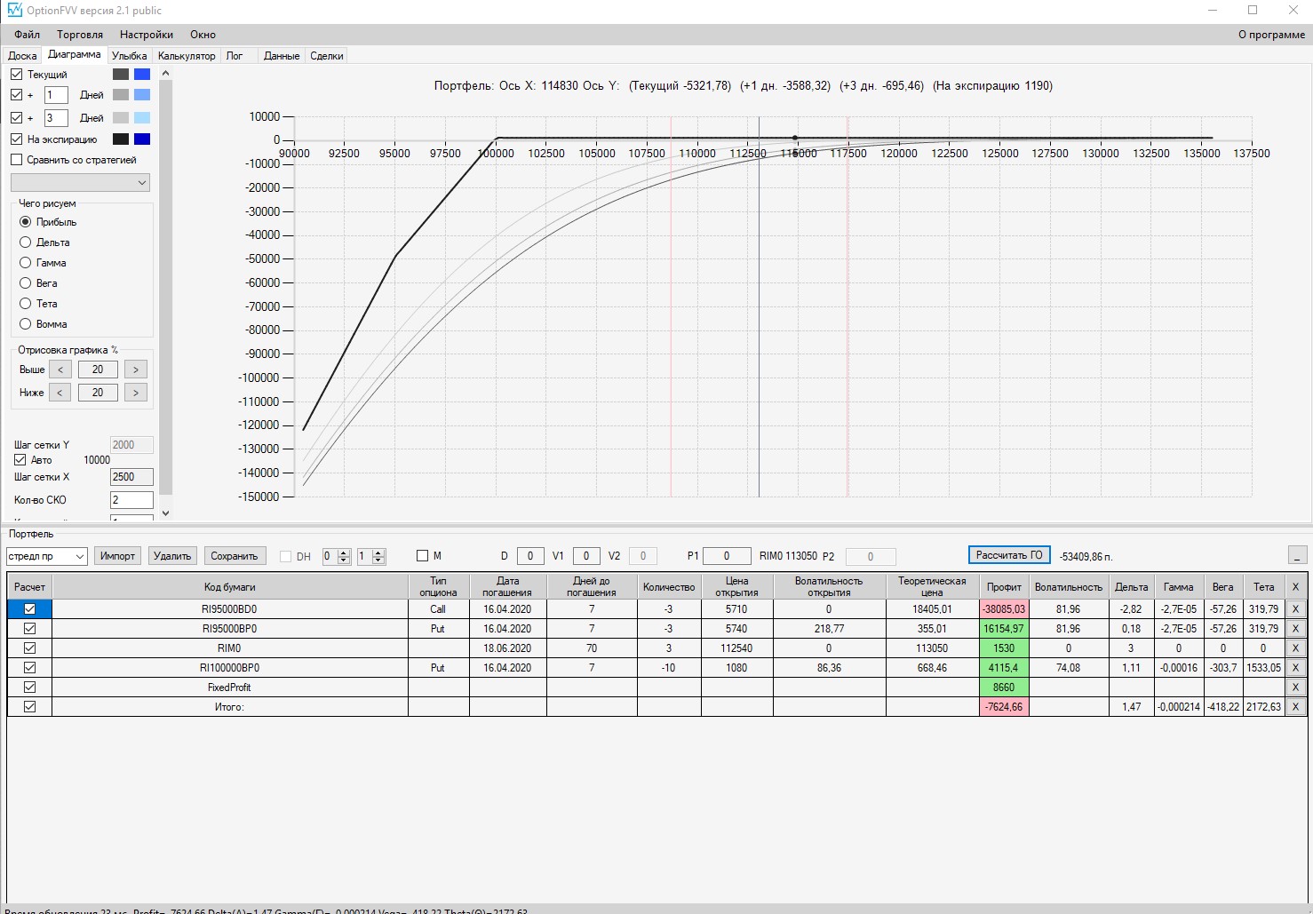Uncheck the Расчет box for FixedProfit

30,687
